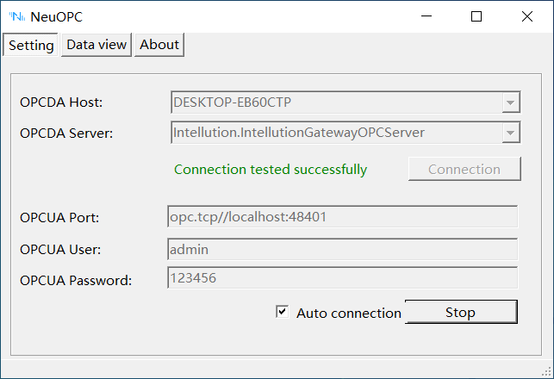Close the NeuOPC window
554x379 pixels.
click(x=526, y=16)
